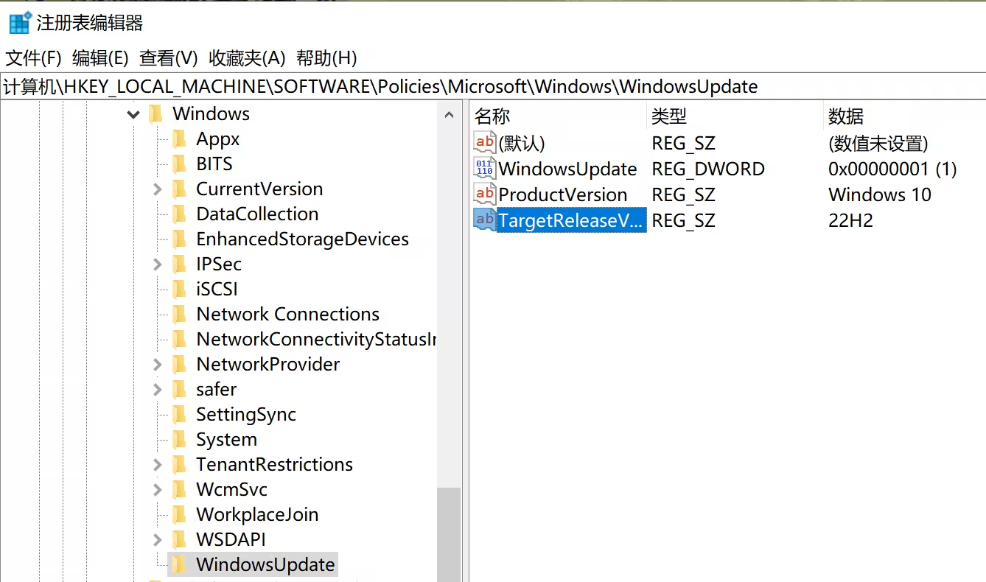The width and height of the screenshot is (986, 582).
Task: Expand the IPSec key
Action: tap(157, 264)
